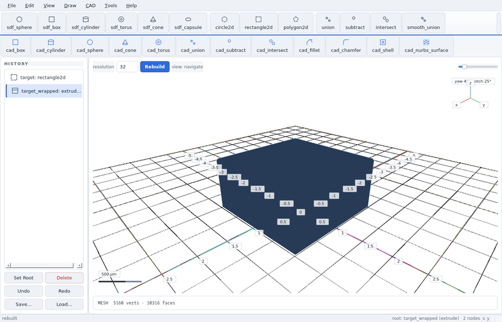
Task: Choose the cad_subtract tool
Action: (230, 46)
